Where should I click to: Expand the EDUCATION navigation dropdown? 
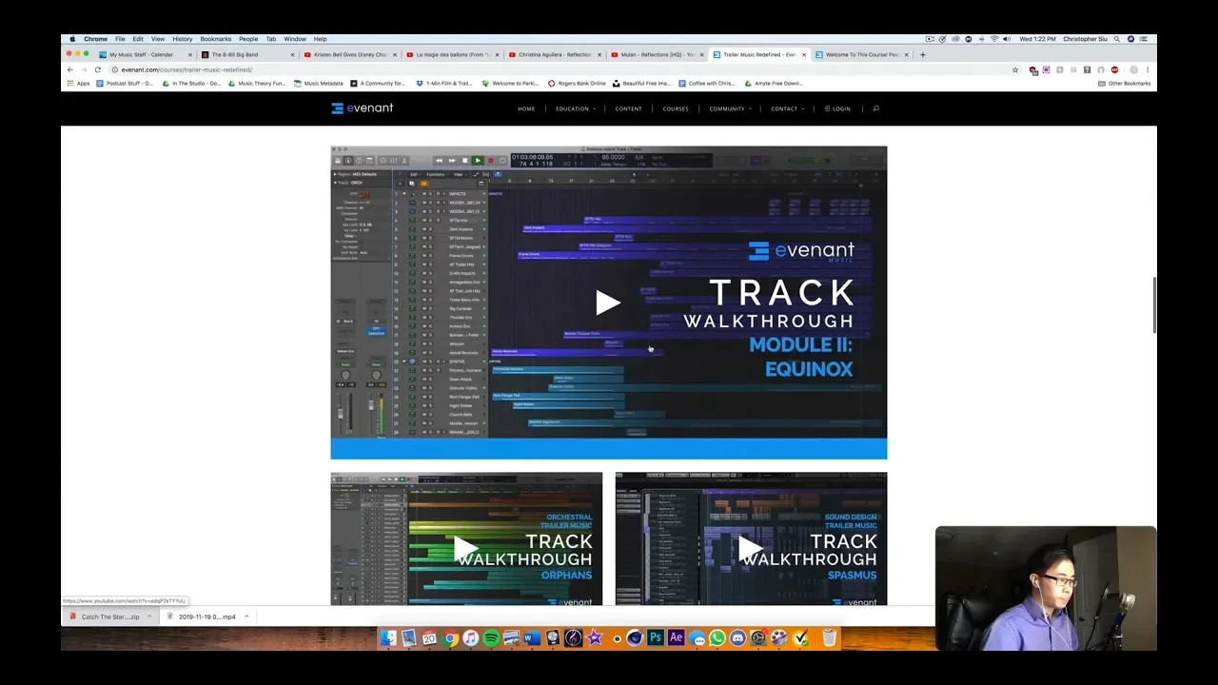575,108
